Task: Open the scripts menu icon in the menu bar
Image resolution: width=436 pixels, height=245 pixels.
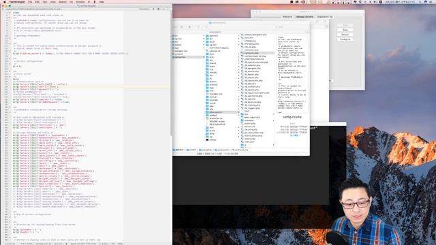Action: pyautogui.click(x=95, y=1)
